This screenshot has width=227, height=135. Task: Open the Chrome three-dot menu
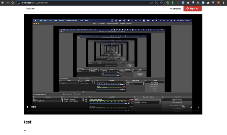[223, 3]
